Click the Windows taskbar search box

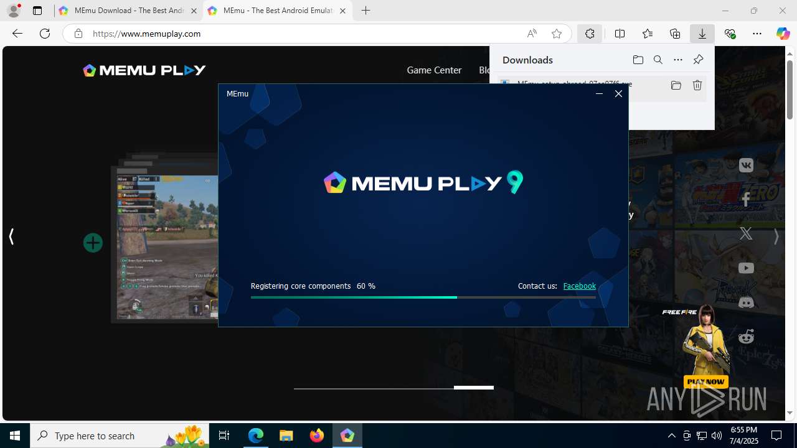[119, 436]
